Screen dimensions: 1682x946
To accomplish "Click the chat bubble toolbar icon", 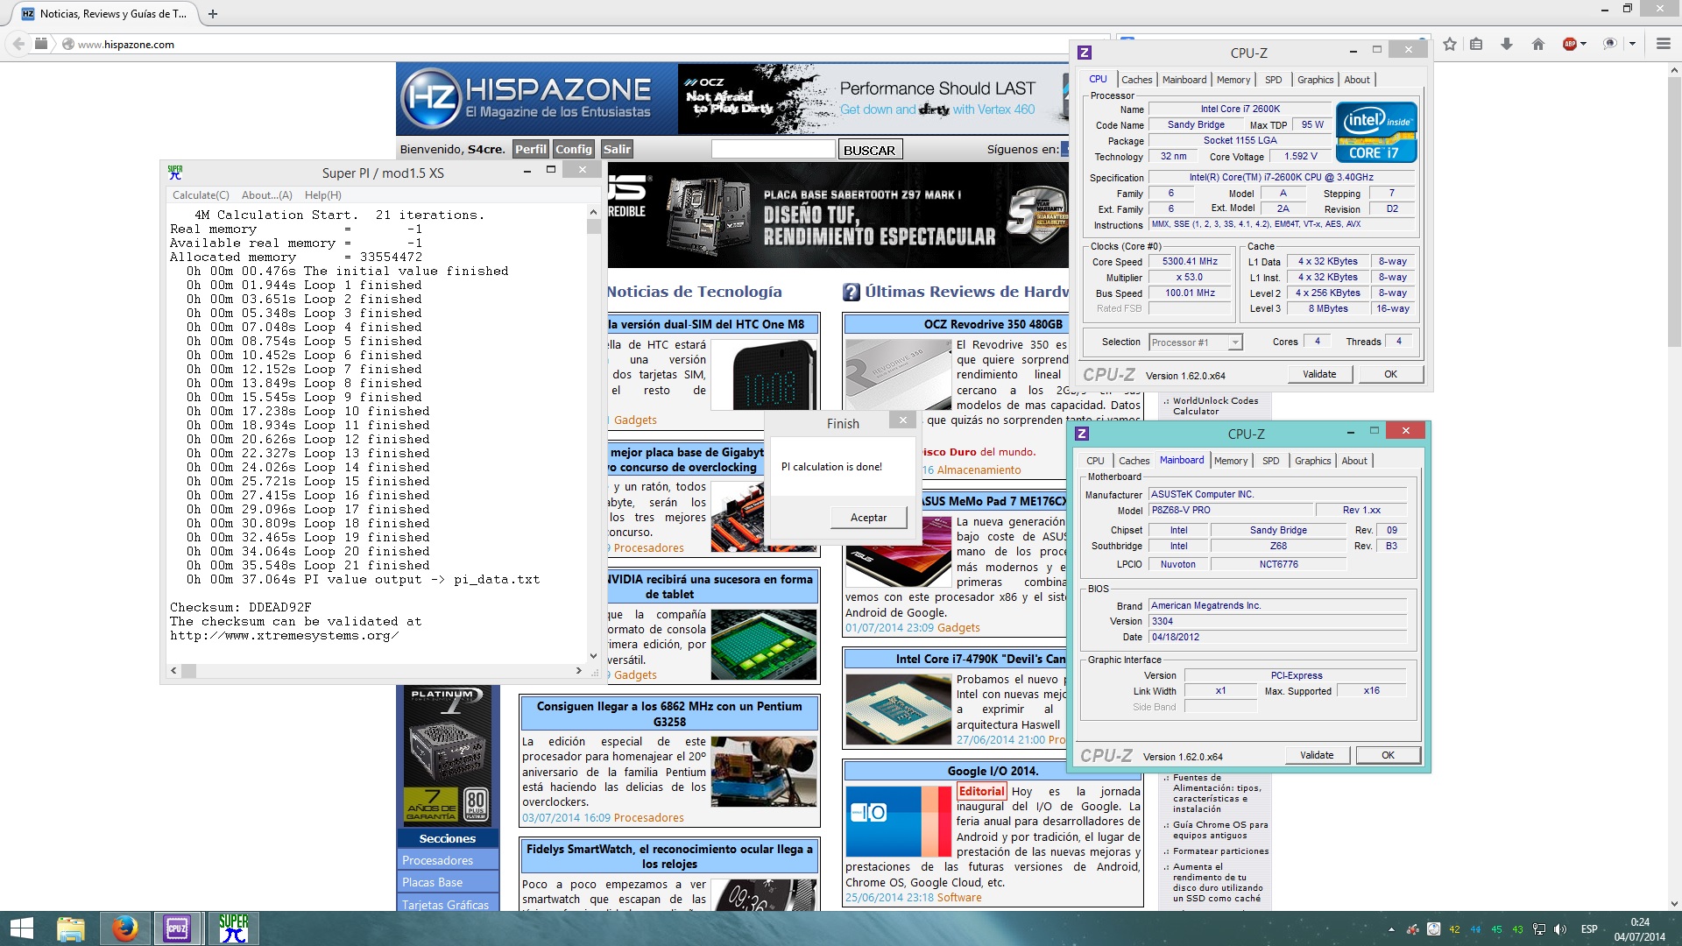I will [x=1609, y=44].
